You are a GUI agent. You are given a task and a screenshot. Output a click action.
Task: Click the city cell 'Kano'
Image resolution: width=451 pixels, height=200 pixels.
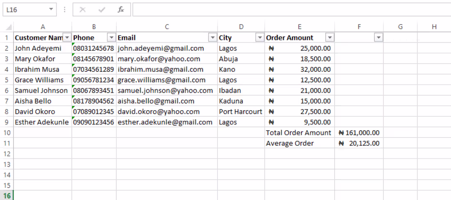pos(241,69)
